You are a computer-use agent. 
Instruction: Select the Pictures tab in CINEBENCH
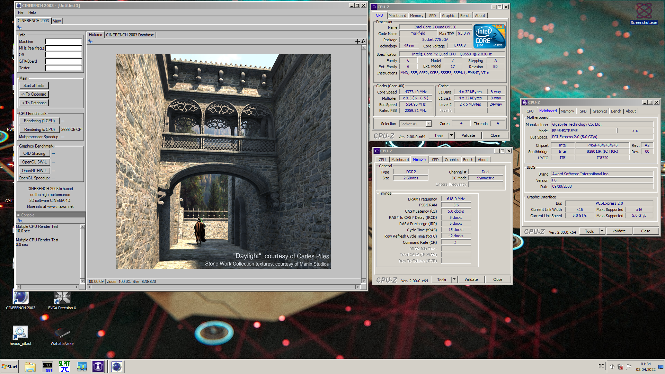coord(95,35)
